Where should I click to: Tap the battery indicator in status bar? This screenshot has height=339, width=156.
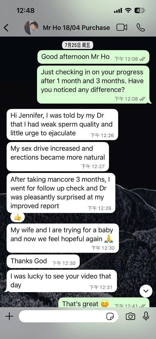(x=139, y=11)
